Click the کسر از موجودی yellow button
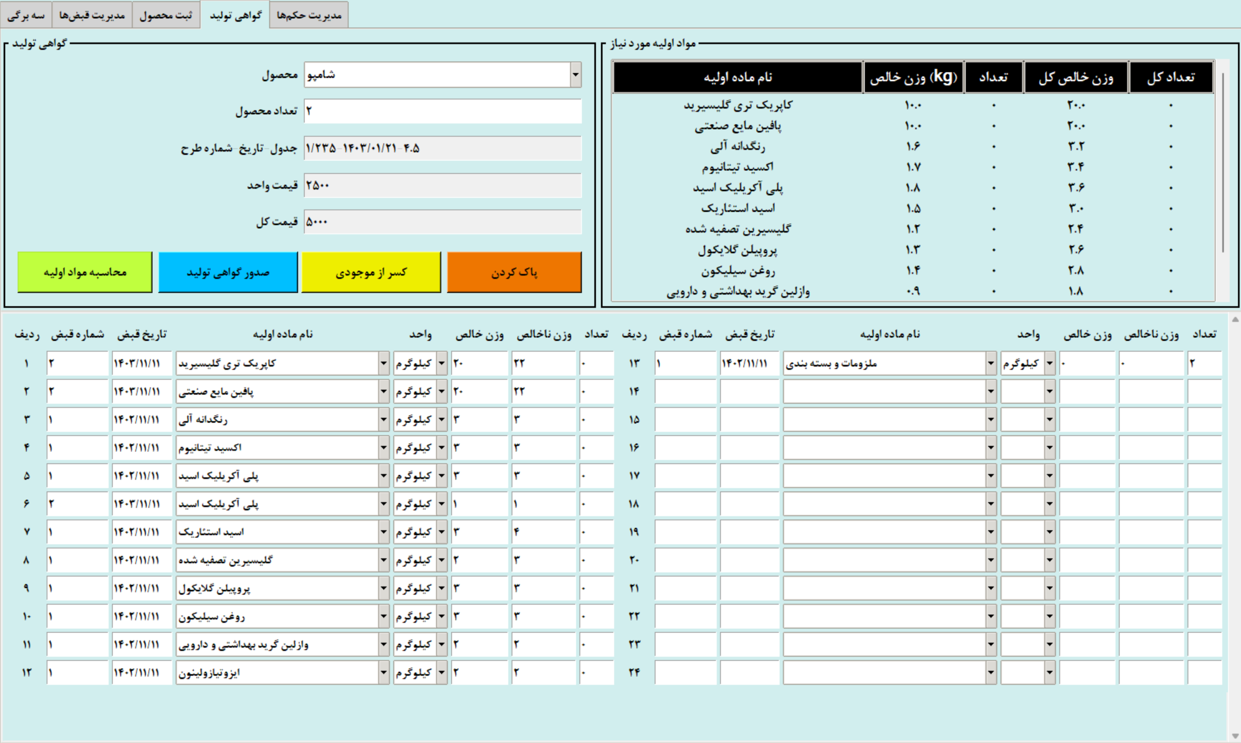 coord(371,272)
